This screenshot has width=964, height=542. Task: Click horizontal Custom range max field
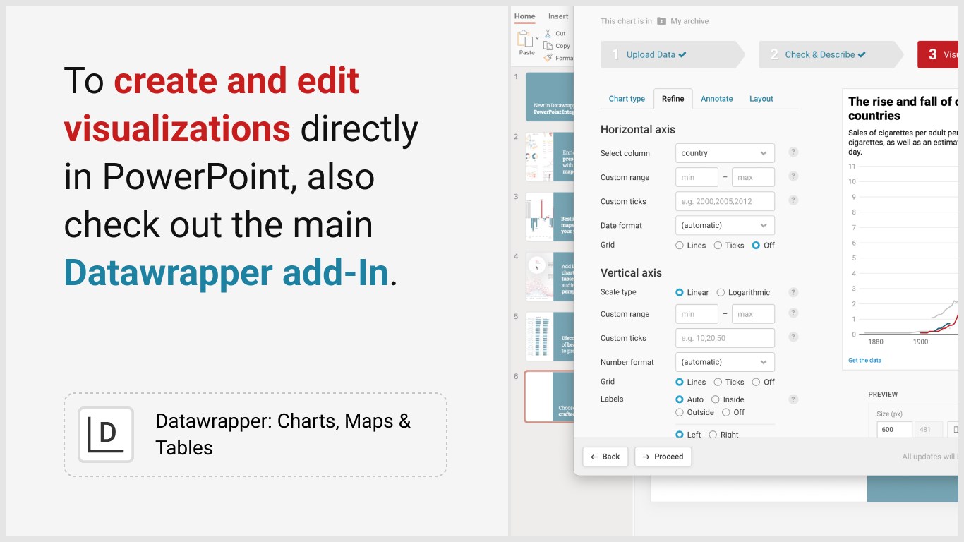click(753, 177)
